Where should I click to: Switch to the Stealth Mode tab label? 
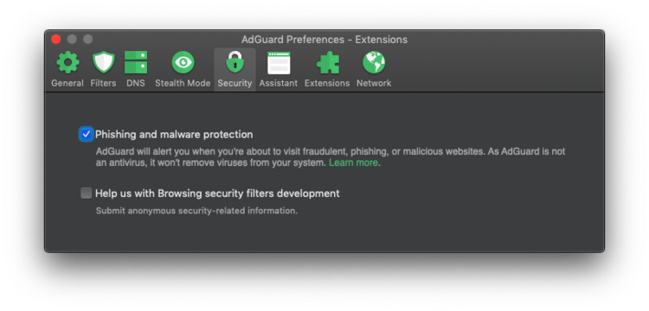coord(183,83)
